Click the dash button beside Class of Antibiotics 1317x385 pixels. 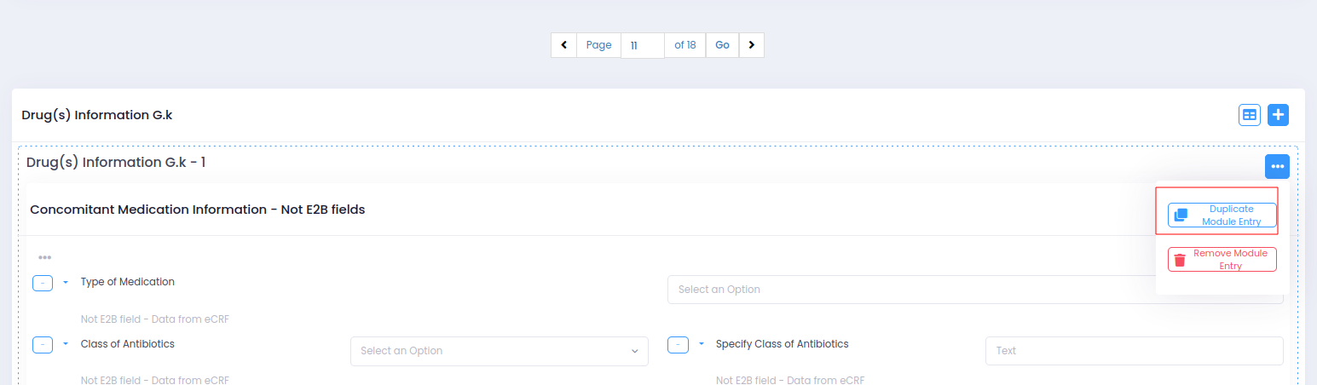point(43,345)
